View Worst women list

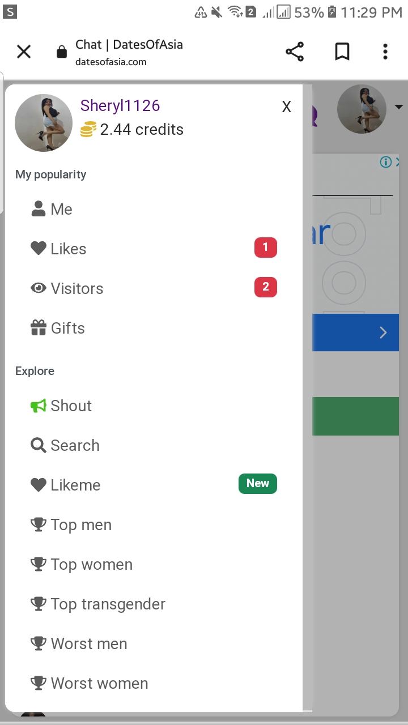99,683
